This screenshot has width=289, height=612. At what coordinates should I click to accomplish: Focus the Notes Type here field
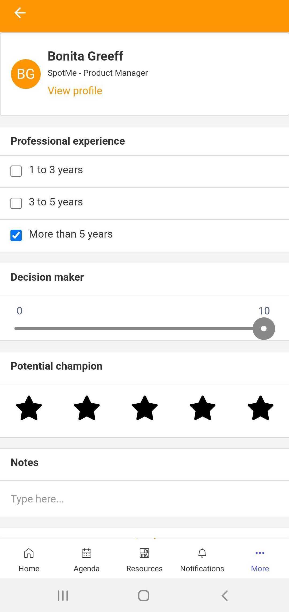coord(144,499)
